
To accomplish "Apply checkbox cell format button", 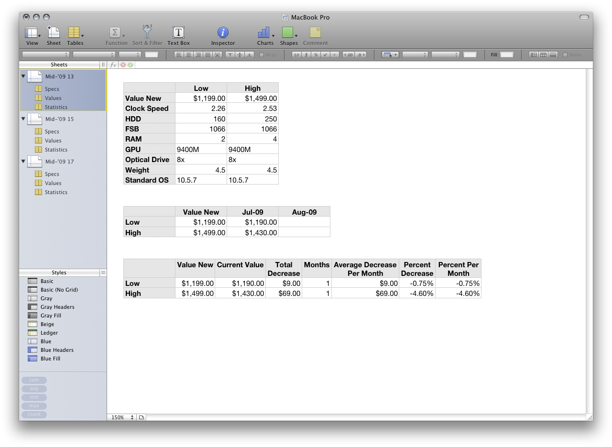I will click(x=325, y=55).
